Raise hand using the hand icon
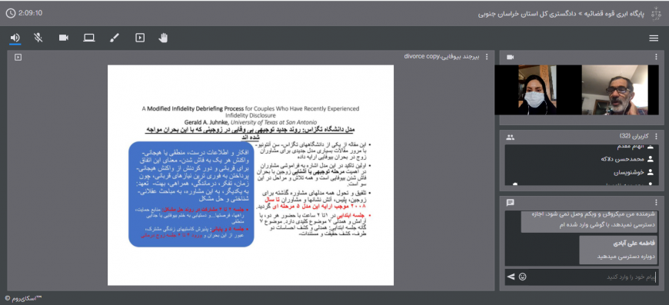The width and height of the screenshot is (669, 305). 163,38
